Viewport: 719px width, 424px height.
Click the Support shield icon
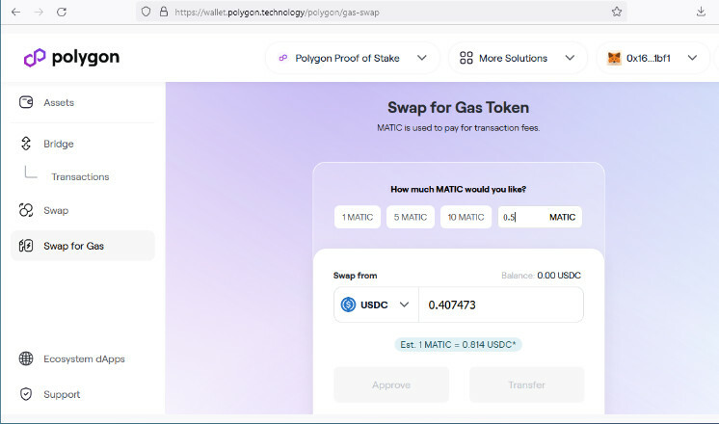click(x=26, y=394)
